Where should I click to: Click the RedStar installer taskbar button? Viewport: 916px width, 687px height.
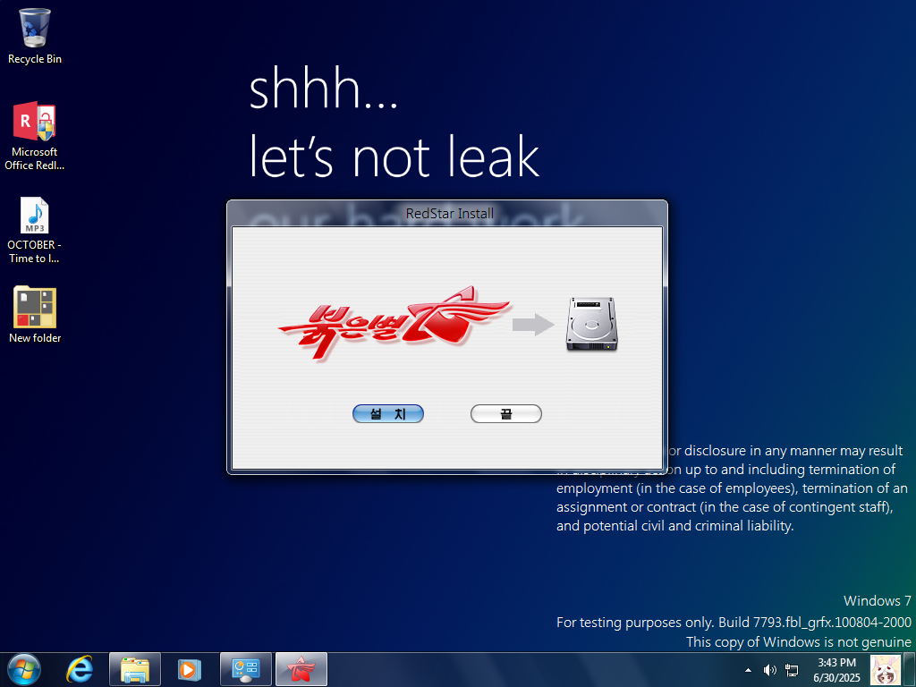[x=301, y=669]
